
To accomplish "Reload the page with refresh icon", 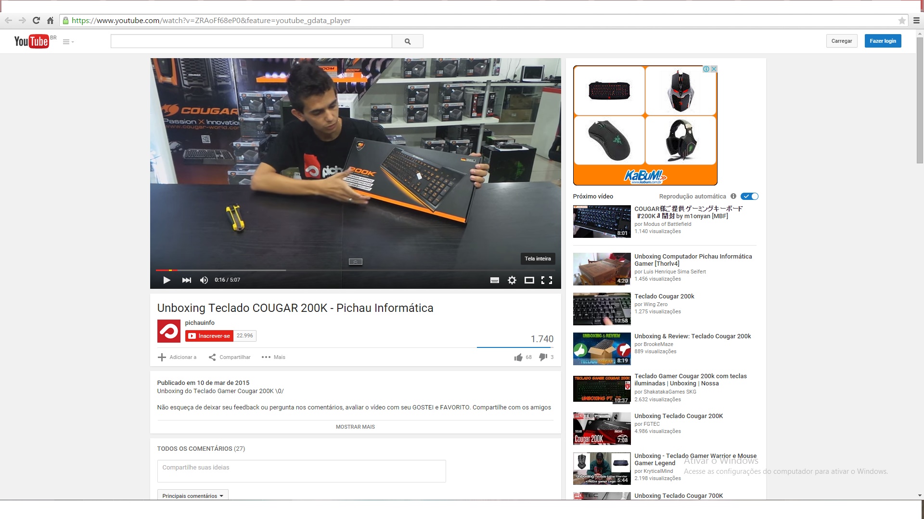I will click(x=36, y=20).
